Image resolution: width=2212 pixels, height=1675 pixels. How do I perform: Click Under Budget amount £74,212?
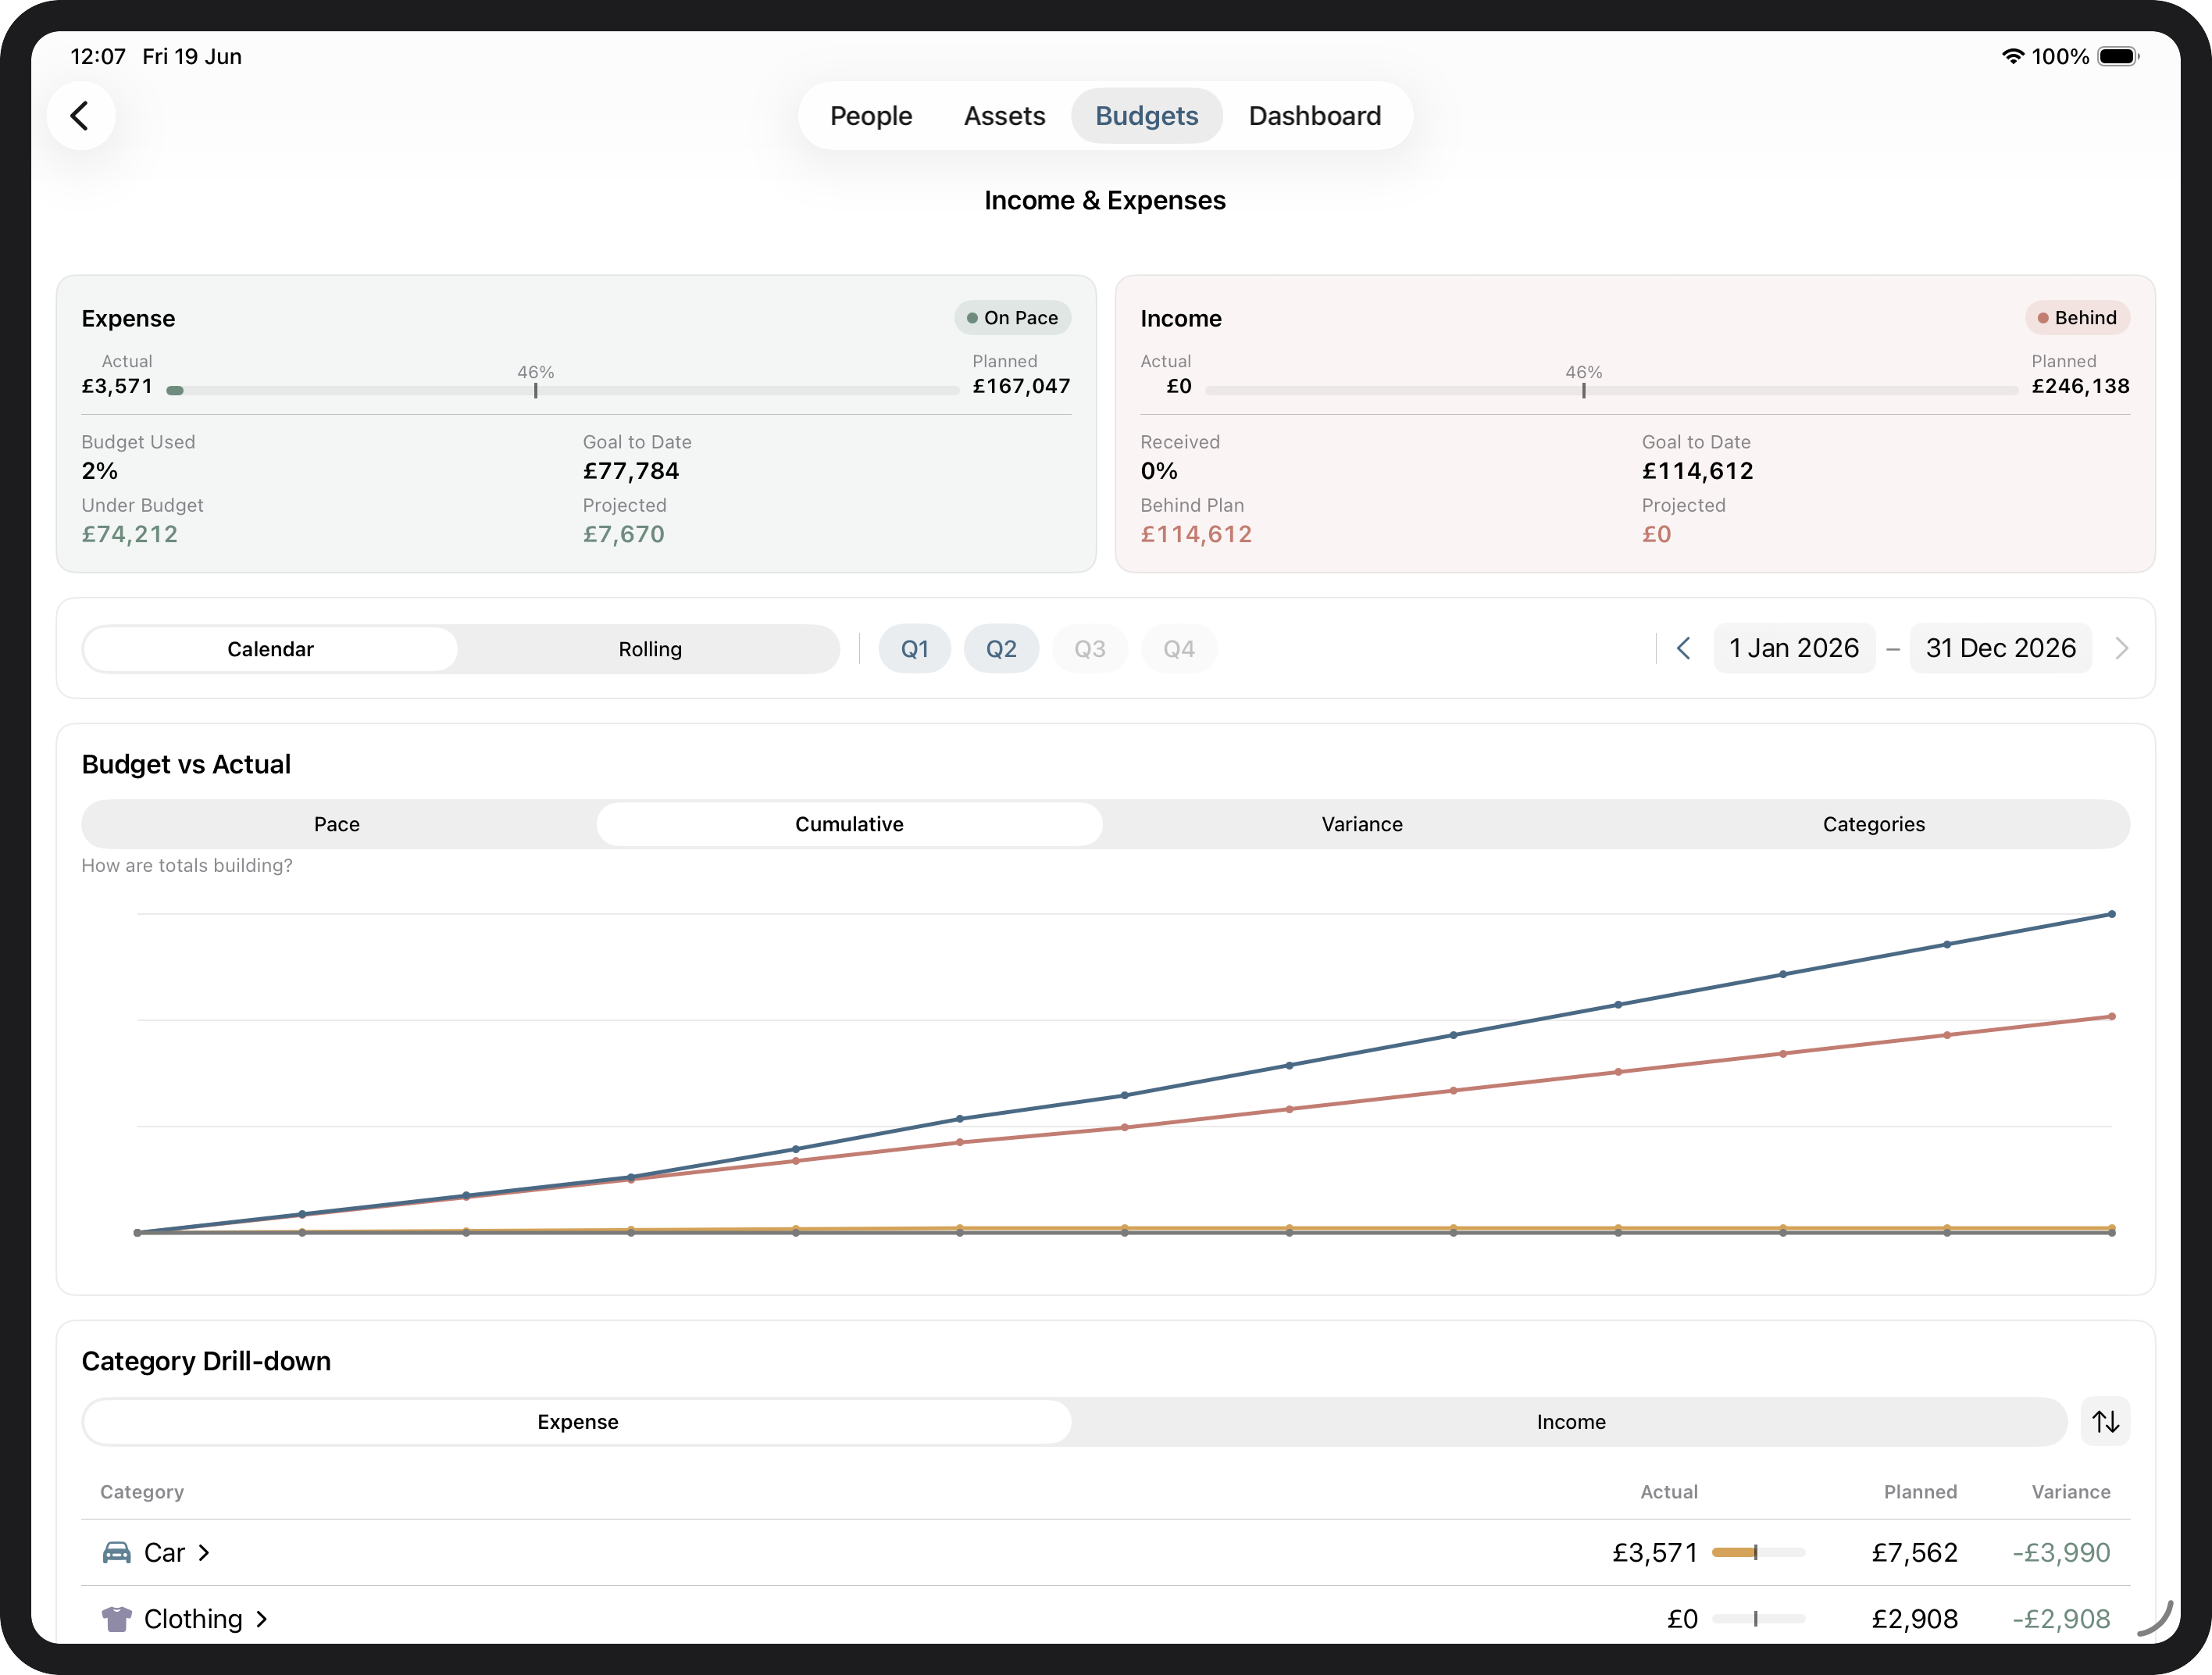[130, 534]
